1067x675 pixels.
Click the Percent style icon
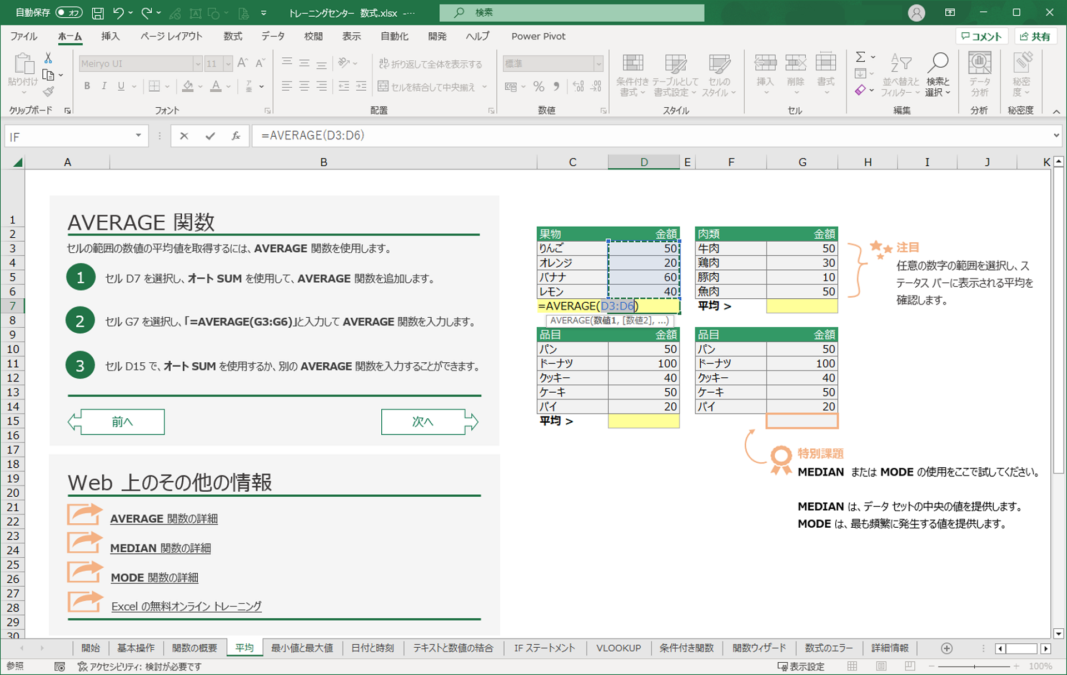(x=539, y=87)
